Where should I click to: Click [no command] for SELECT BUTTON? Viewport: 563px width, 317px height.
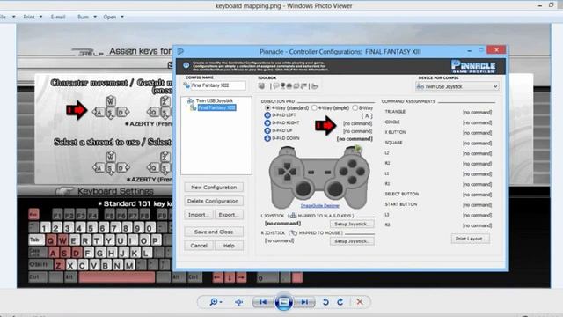point(477,195)
